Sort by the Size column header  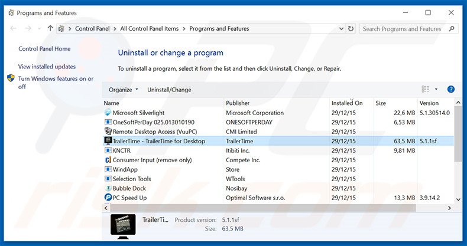395,103
